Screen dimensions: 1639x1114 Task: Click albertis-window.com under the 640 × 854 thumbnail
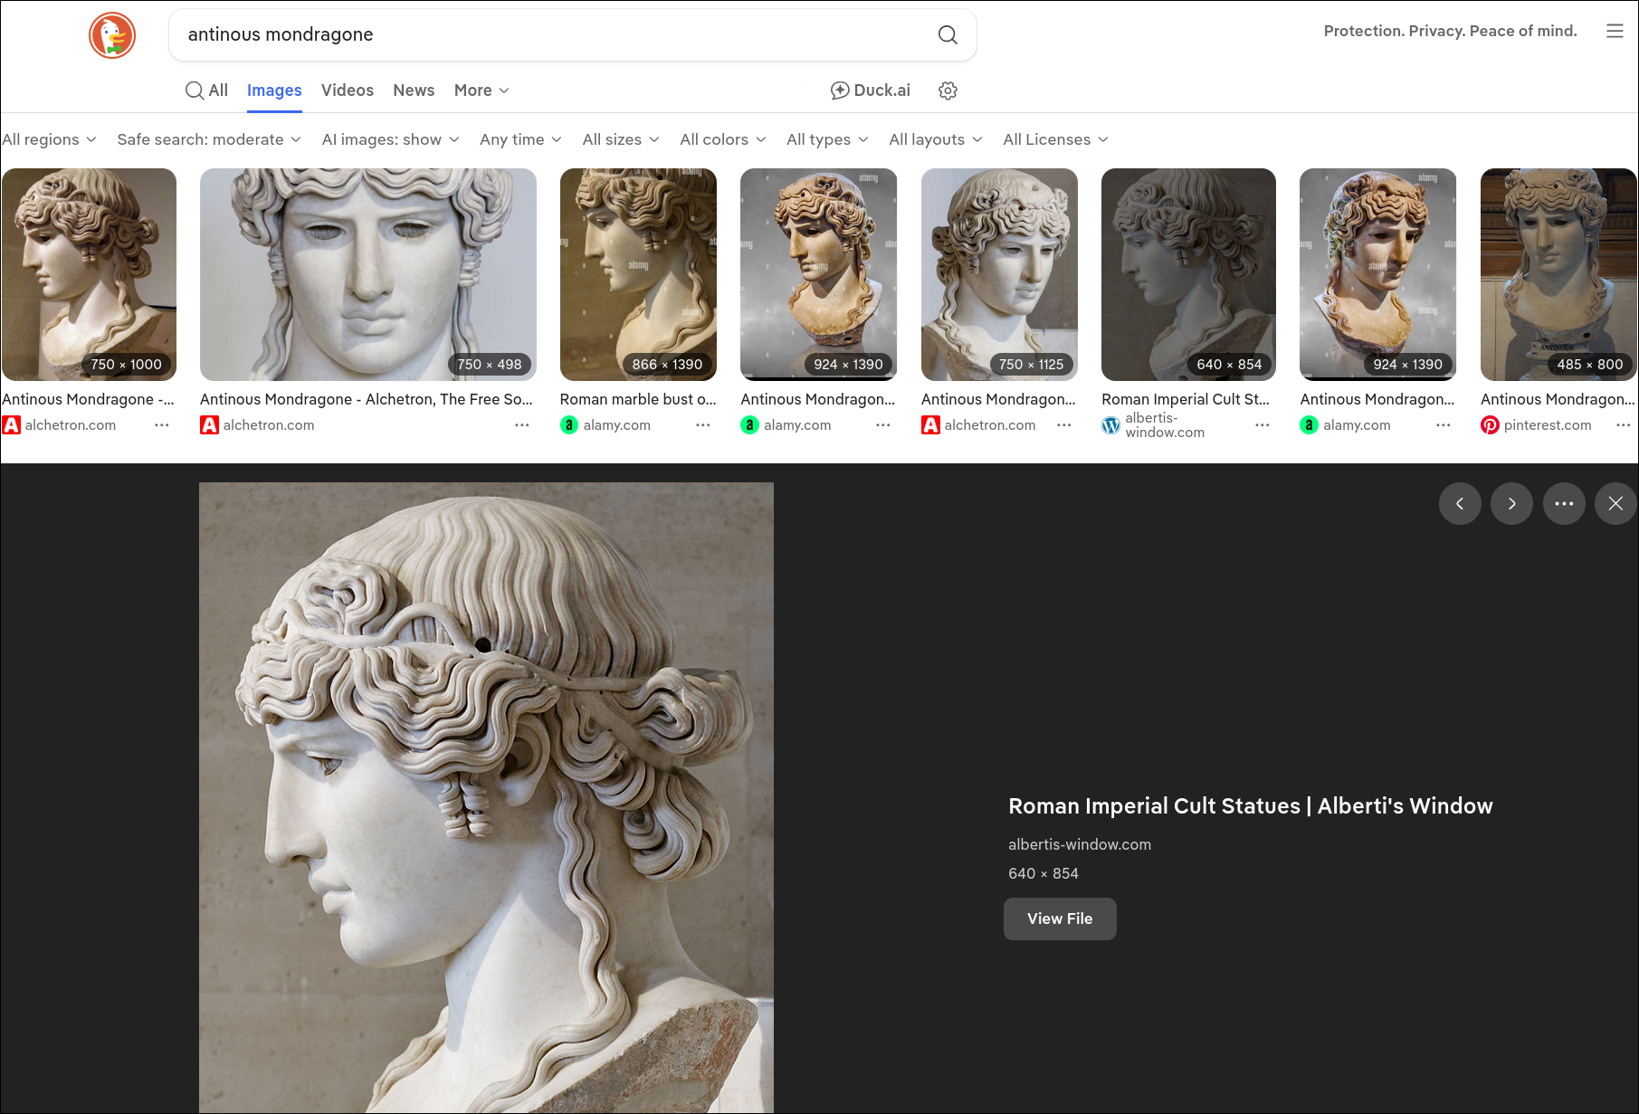[1165, 425]
